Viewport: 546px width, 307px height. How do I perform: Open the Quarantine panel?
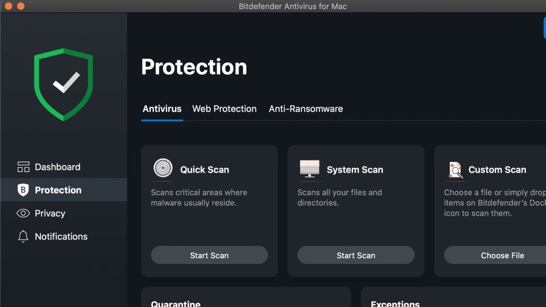[246, 297]
